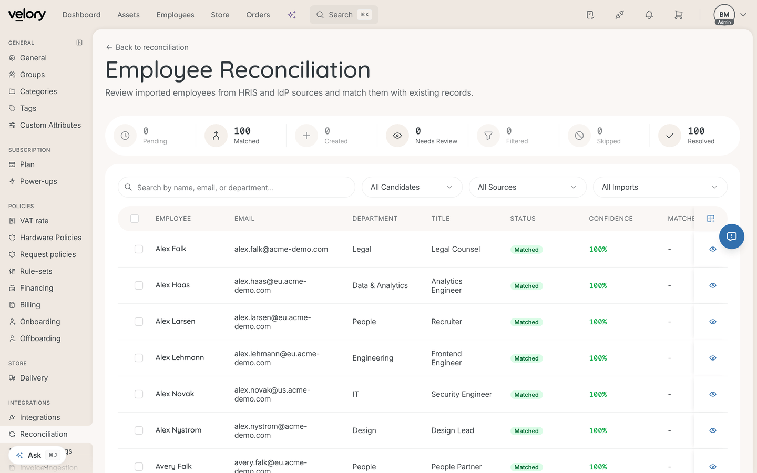Open the Dashboard tab
The height and width of the screenshot is (473, 757).
point(81,15)
